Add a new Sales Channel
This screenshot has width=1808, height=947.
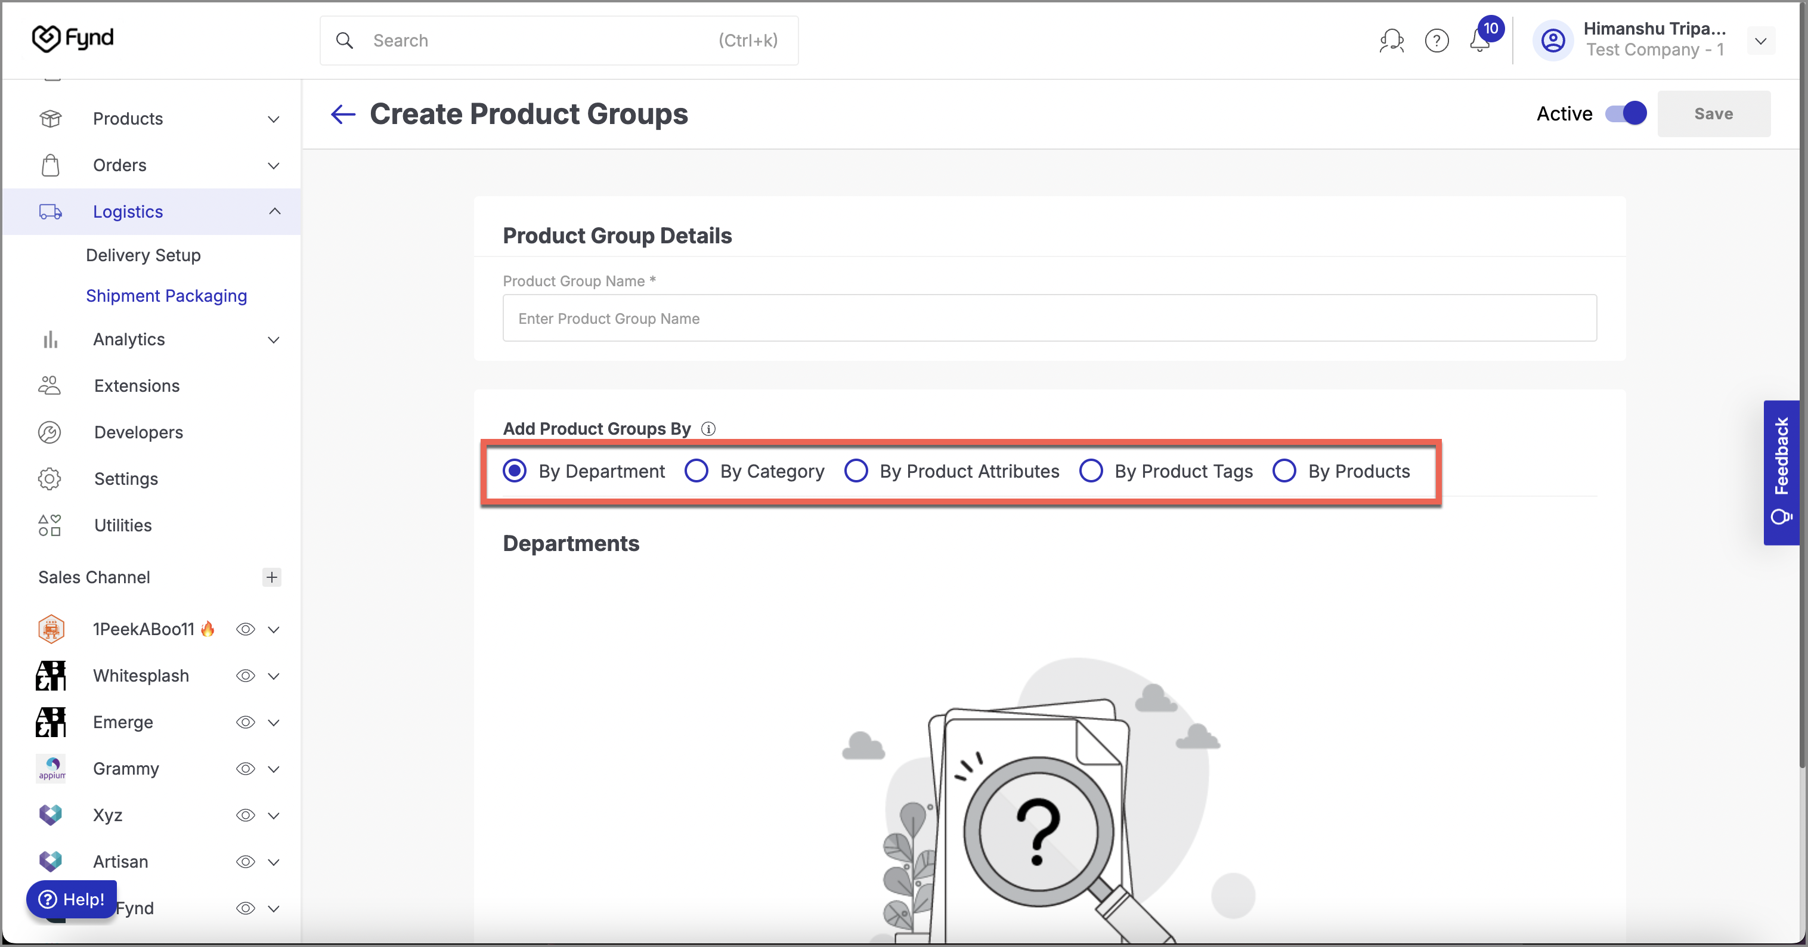(x=272, y=577)
